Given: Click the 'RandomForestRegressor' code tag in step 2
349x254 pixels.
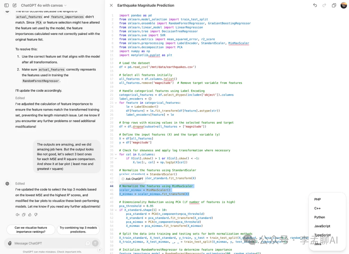Looking at the screenshot, I should [x=41, y=81].
